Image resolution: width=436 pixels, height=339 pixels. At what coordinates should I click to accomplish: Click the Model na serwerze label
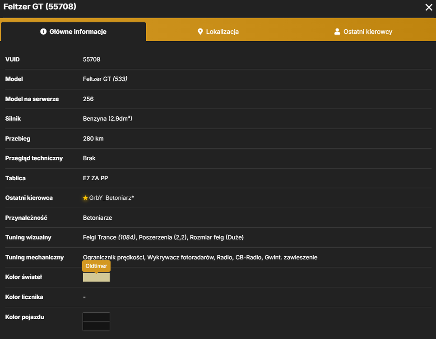(32, 99)
